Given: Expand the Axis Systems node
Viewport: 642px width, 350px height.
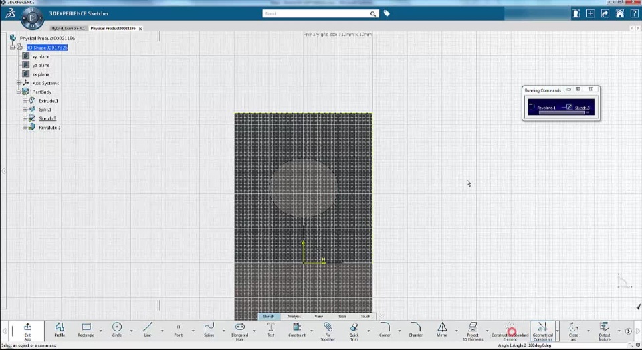Looking at the screenshot, I should tap(19, 83).
